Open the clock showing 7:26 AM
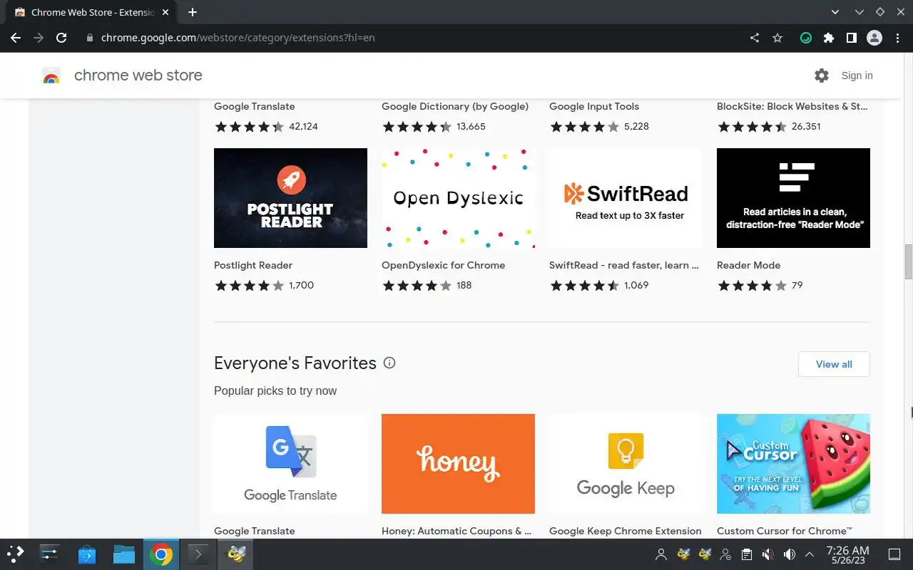 point(847,554)
